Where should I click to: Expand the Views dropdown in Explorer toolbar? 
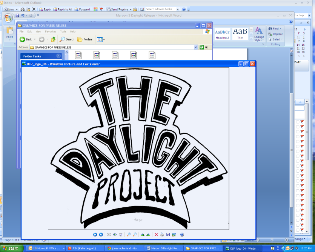[x=104, y=39]
